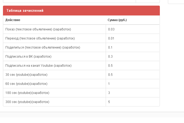Click the Таблица зачислений panel header
The width and height of the screenshot is (184, 123).
click(81, 10)
